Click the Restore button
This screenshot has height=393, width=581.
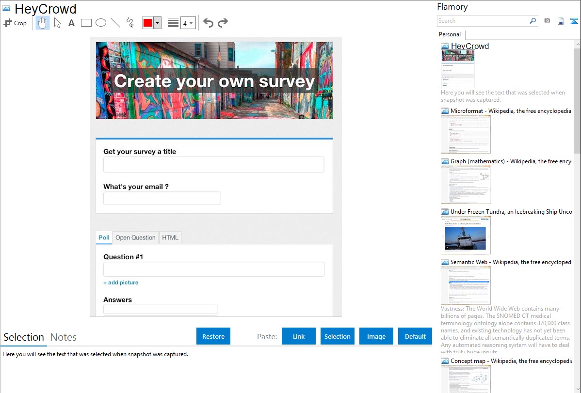coord(213,336)
